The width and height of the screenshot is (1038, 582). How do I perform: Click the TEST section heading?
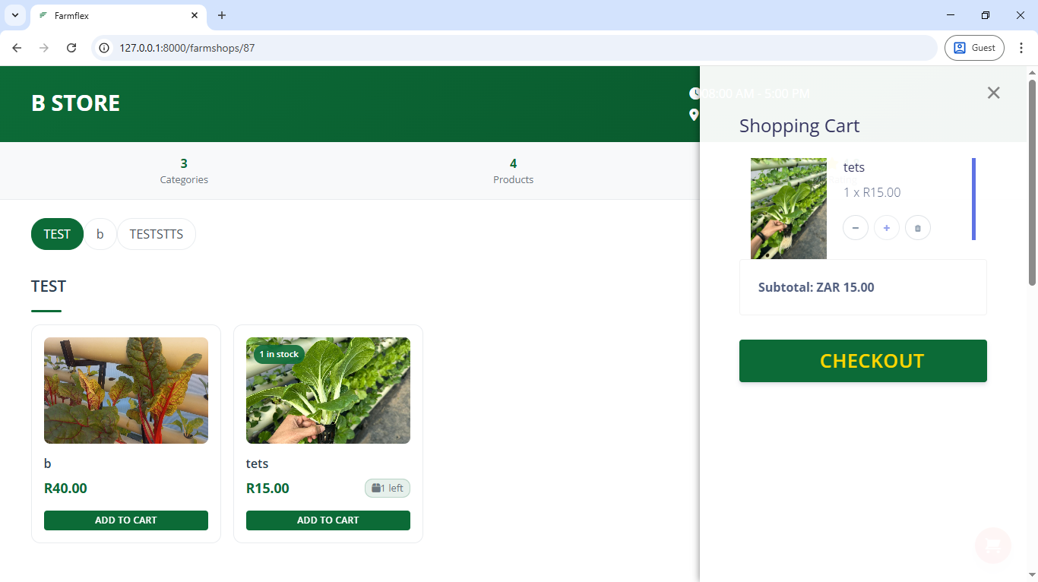coord(49,286)
